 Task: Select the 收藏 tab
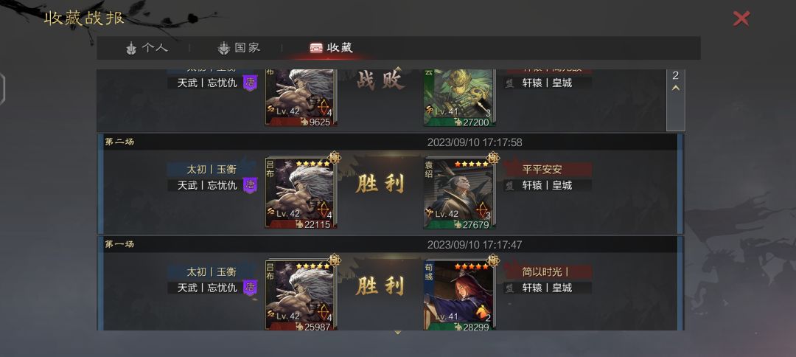[x=331, y=48]
